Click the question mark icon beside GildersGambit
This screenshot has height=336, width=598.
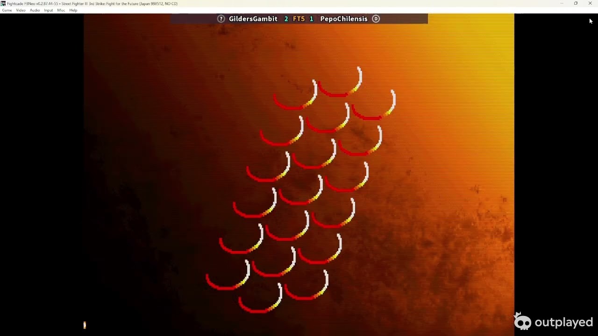(221, 19)
